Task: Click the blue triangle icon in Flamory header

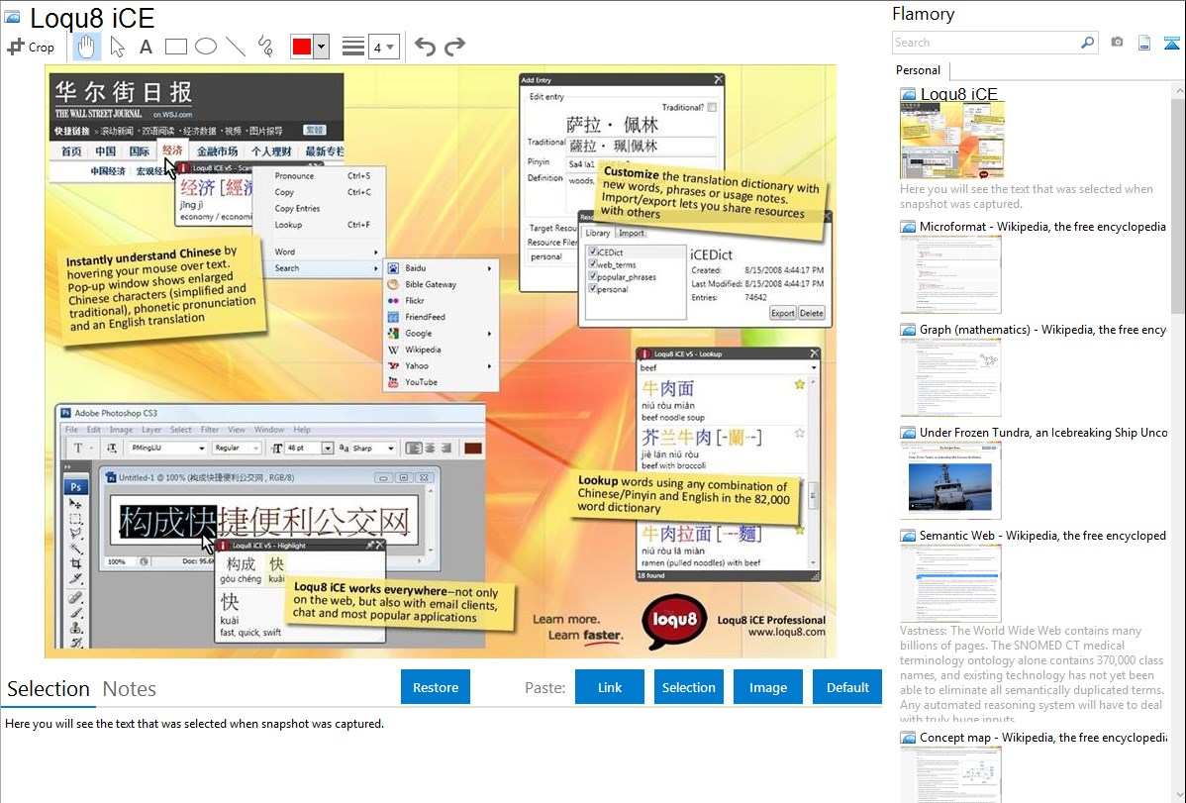Action: tap(1171, 43)
